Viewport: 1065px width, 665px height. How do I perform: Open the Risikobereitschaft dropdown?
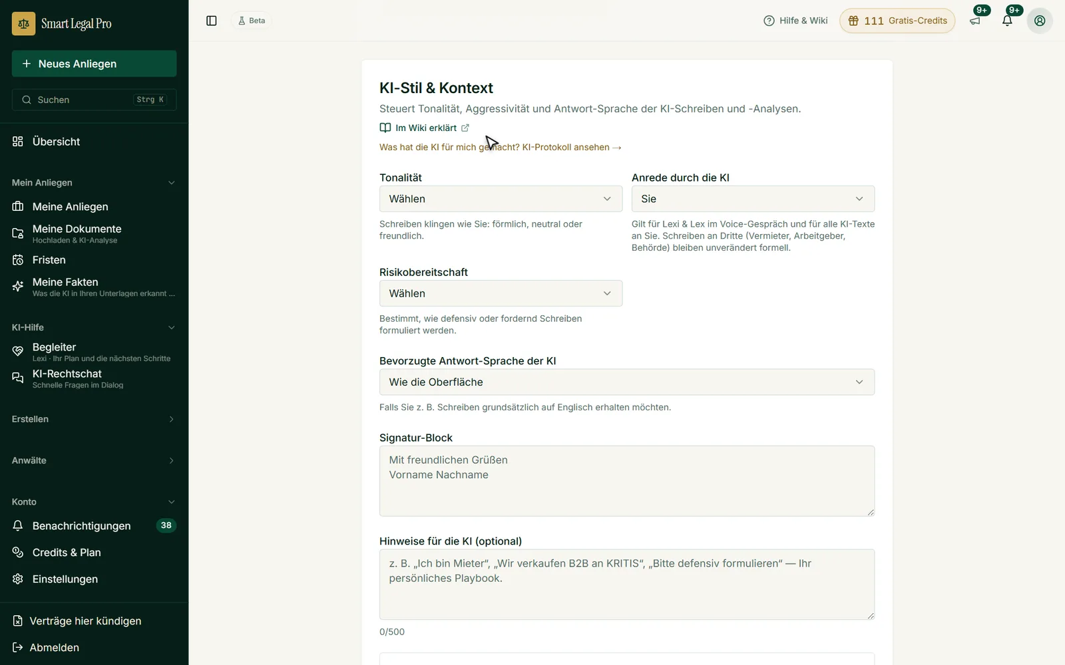(x=501, y=293)
